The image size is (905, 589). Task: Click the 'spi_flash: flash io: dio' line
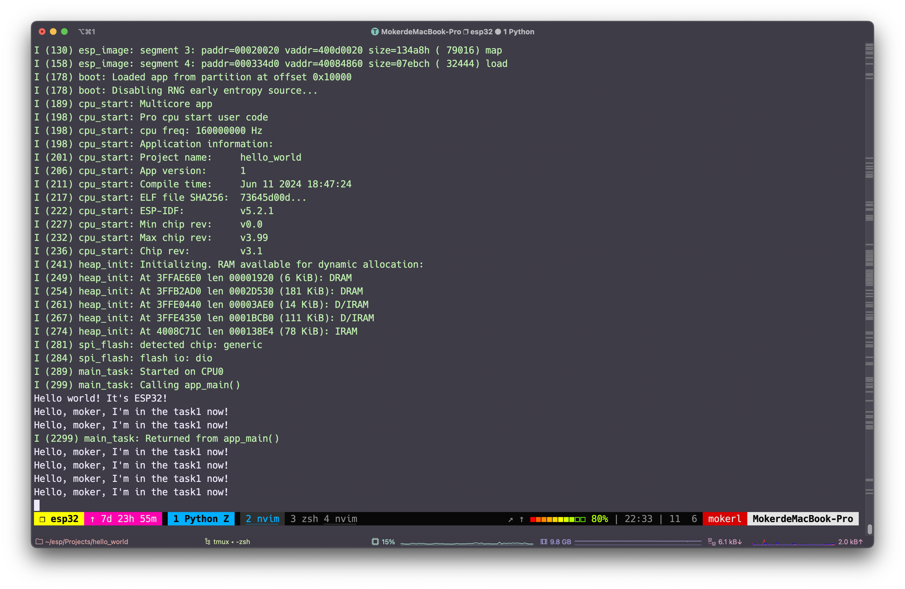[123, 358]
